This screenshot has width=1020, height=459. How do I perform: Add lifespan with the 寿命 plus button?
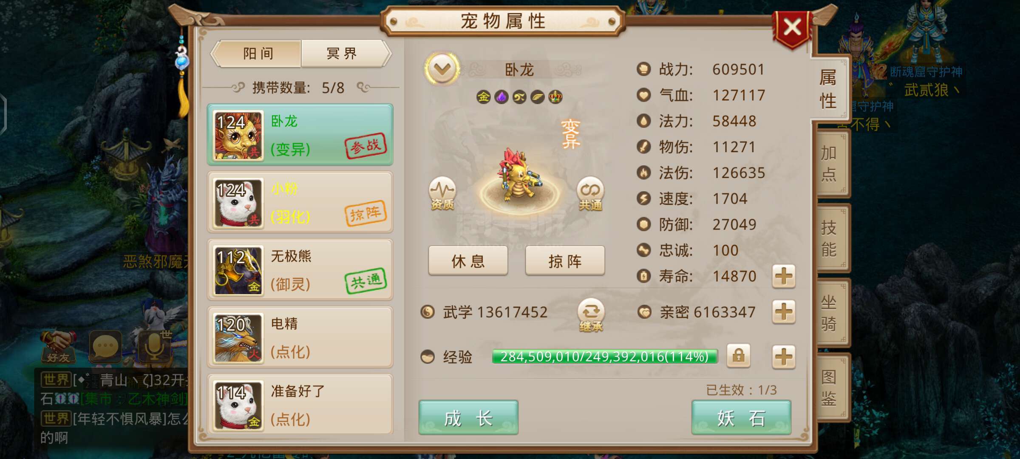[x=784, y=277]
